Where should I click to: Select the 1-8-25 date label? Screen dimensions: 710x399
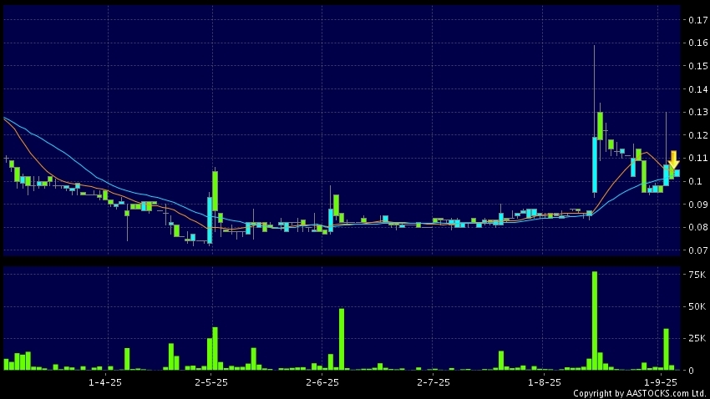point(544,382)
